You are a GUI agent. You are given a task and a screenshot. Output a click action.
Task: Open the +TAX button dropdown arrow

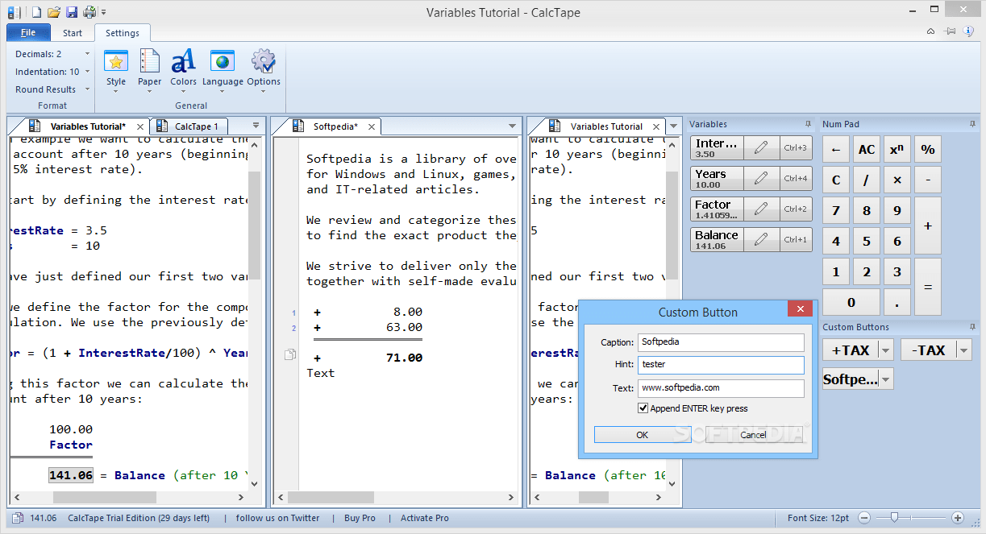click(886, 350)
